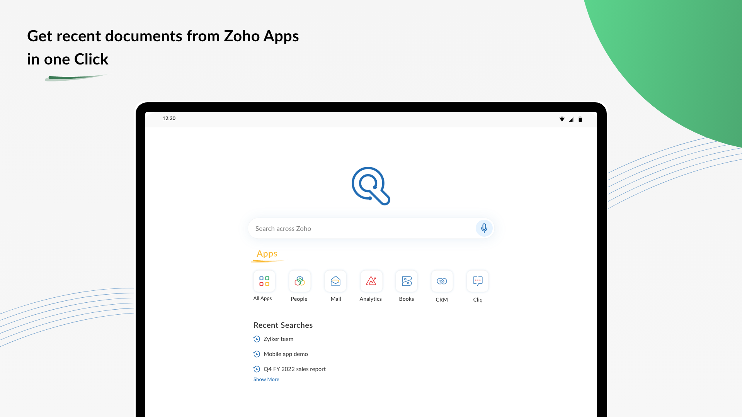Tap the battery status icon

[x=580, y=119]
